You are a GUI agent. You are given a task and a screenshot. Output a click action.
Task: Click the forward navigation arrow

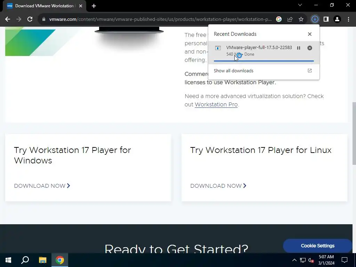tap(19, 19)
